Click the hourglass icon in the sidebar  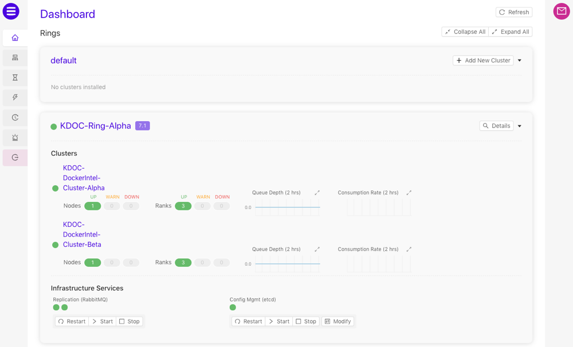click(14, 77)
